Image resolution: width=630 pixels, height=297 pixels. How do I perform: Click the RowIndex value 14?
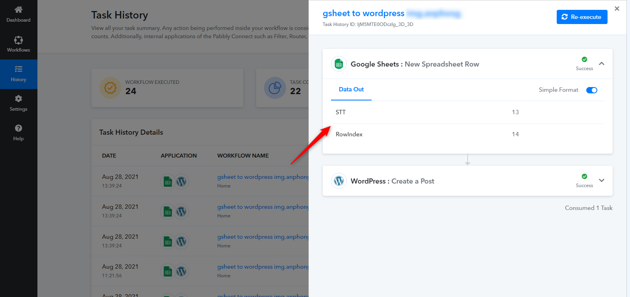(x=515, y=134)
